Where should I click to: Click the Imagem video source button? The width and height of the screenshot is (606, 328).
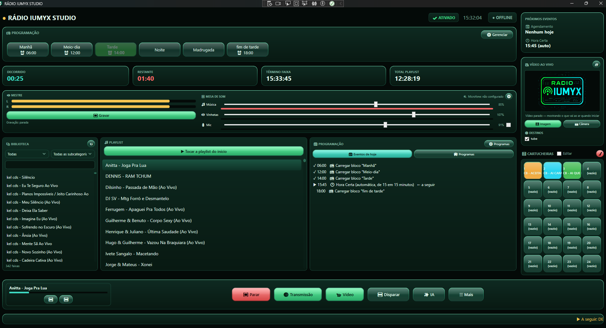[543, 124]
